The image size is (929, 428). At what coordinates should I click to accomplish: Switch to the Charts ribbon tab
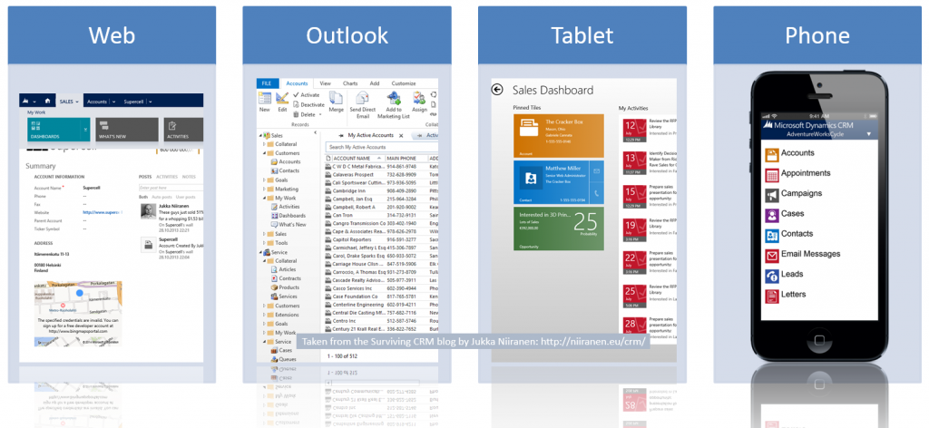350,83
